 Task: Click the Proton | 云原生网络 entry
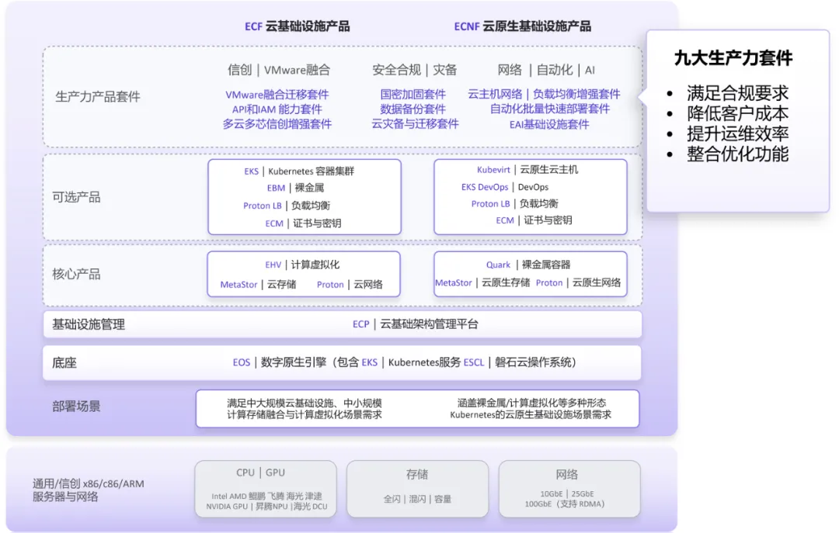578,283
